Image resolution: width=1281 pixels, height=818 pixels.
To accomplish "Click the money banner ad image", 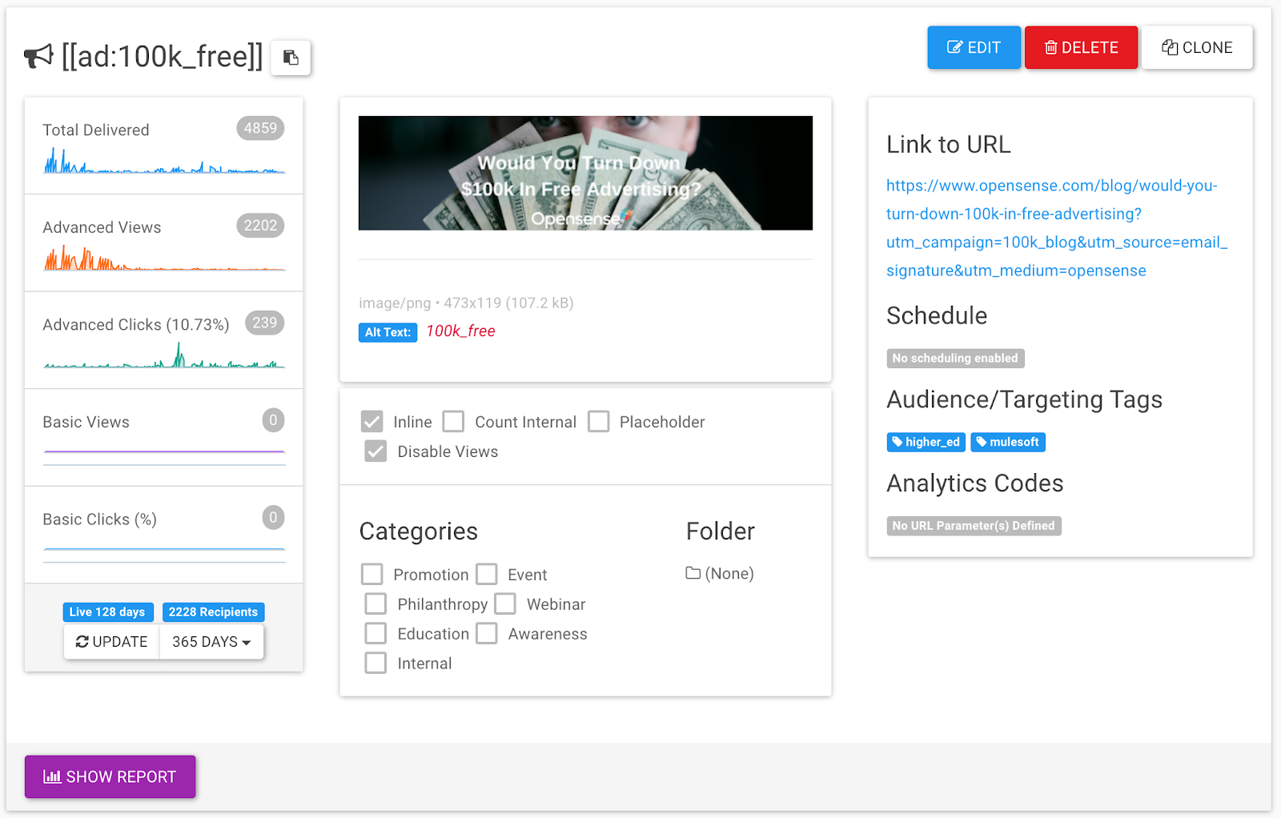I will coord(585,173).
